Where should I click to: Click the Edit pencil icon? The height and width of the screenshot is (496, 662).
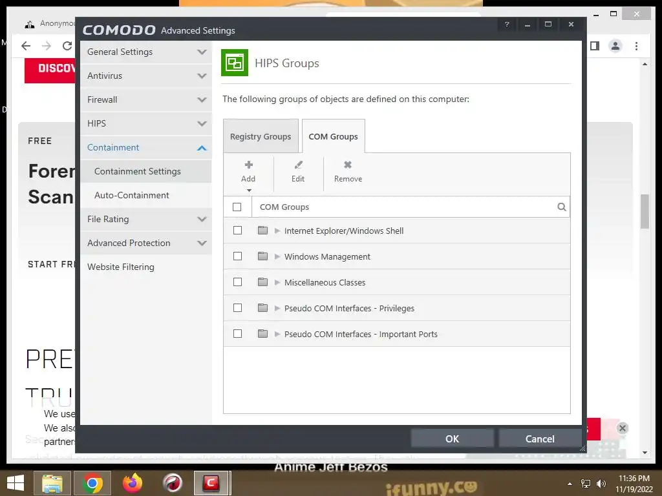[x=298, y=165]
